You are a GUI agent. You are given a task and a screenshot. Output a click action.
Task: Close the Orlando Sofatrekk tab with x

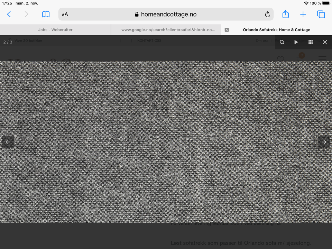(x=227, y=30)
